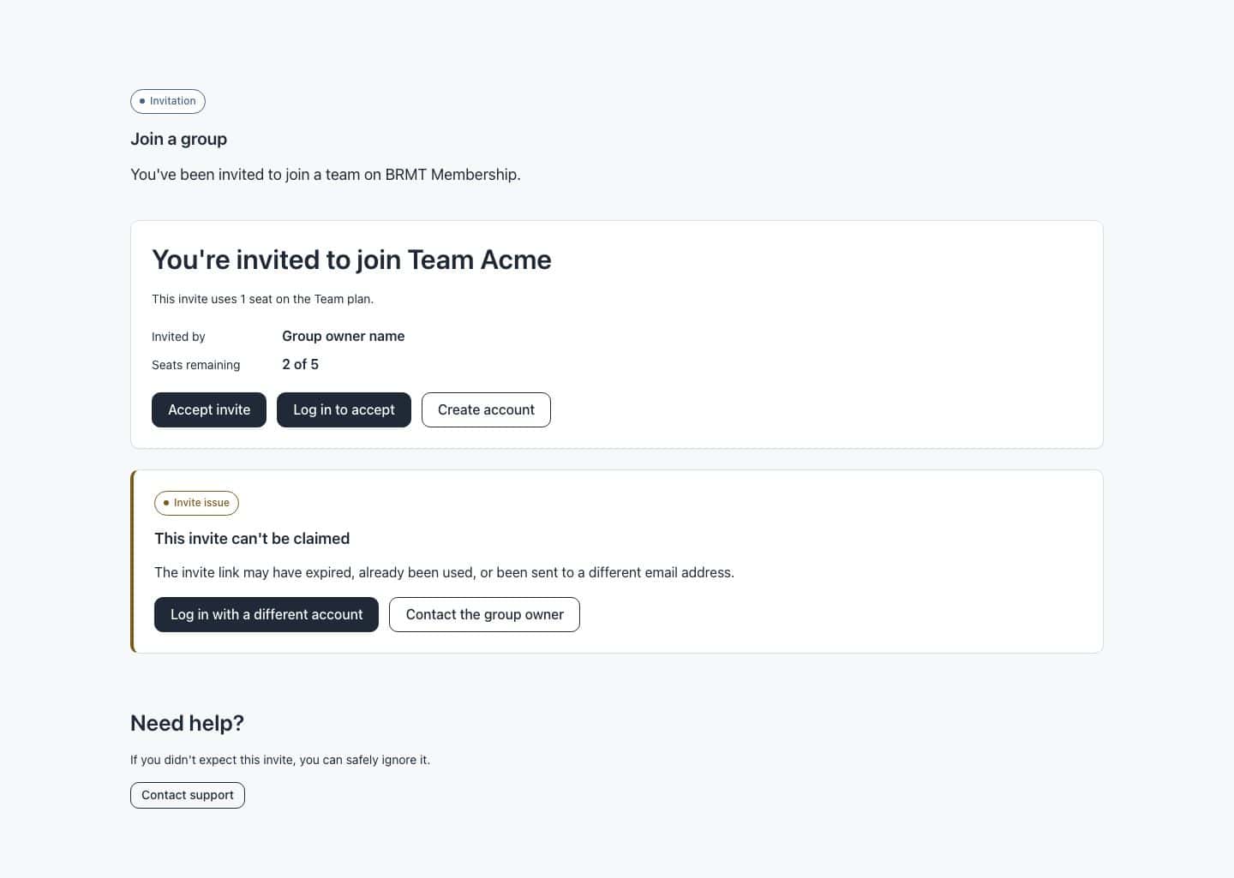1234x878 pixels.
Task: Click the Group owner name value
Action: coord(344,336)
